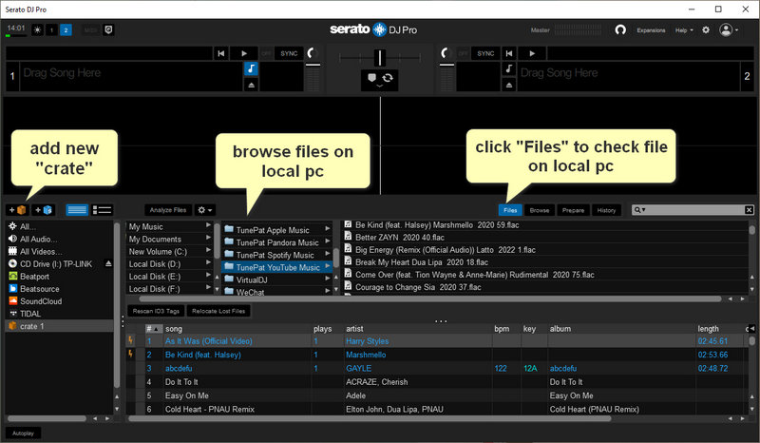Open the library settings gear dropdown
760x443 pixels.
(x=204, y=210)
